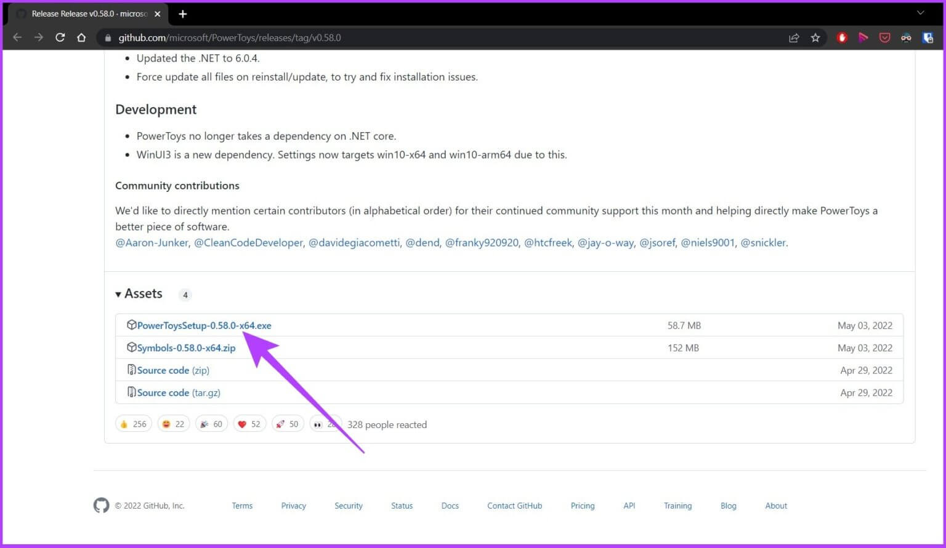The height and width of the screenshot is (548, 946).
Task: Open the Pocket extension icon
Action: [x=884, y=38]
